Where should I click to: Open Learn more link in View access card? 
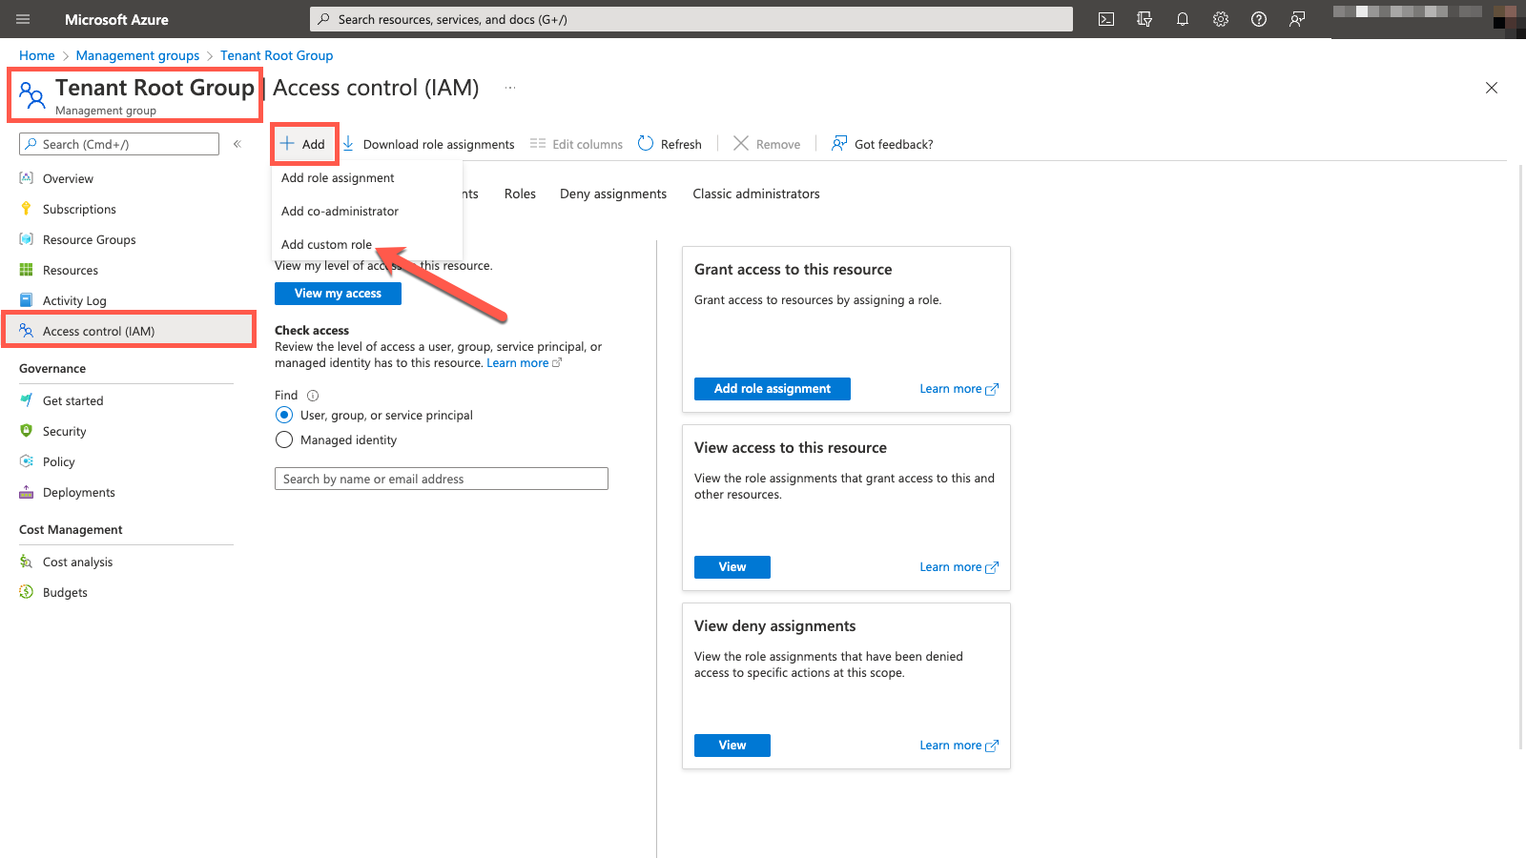(959, 567)
